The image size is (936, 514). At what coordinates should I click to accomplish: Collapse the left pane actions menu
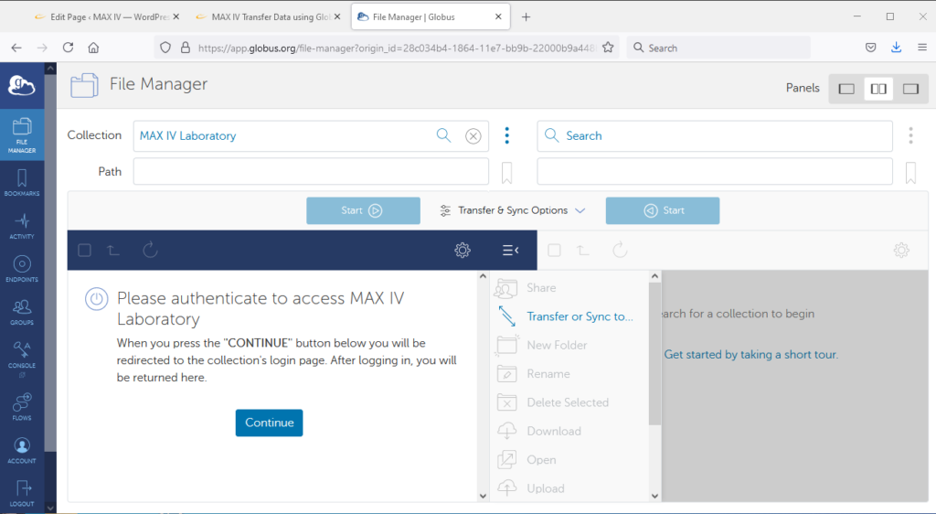pos(510,250)
